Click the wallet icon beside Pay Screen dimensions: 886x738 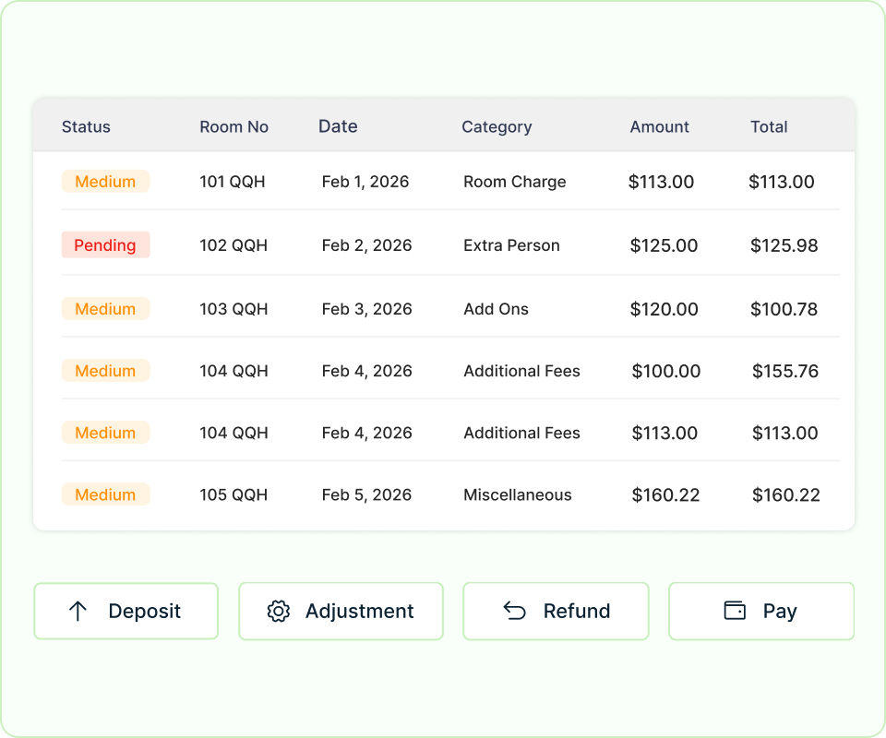pos(735,611)
